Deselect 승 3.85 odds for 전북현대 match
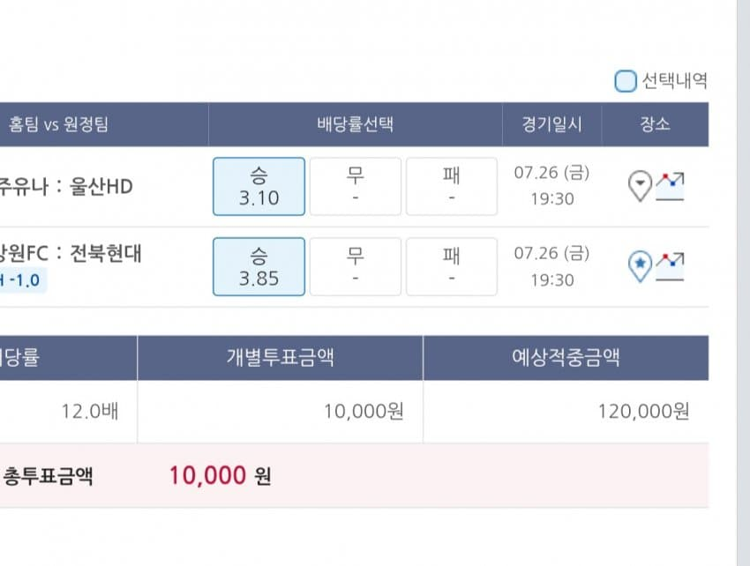The width and height of the screenshot is (750, 566). (x=259, y=266)
